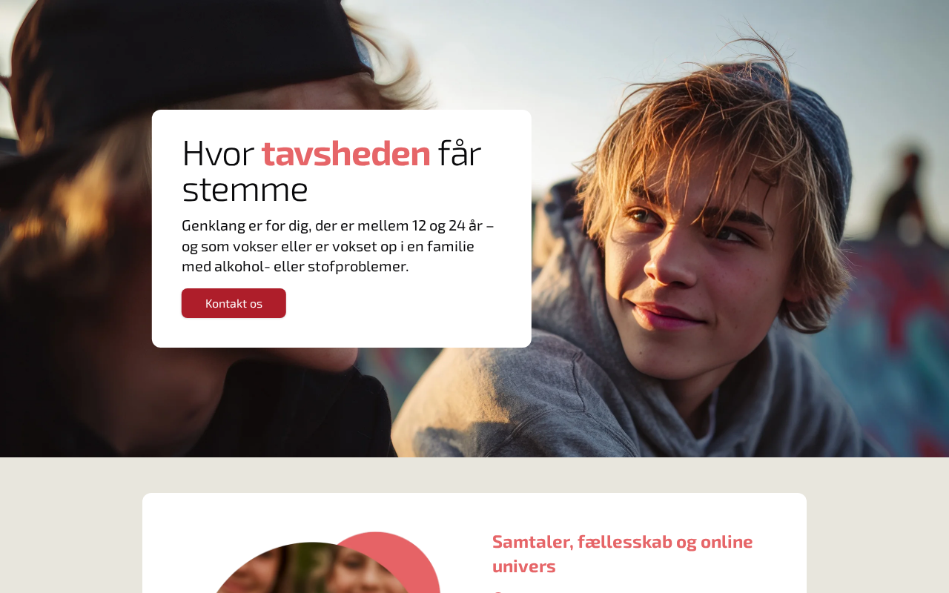Click the word stemme in the headline
Screen dimensions: 949x593
coord(245,190)
